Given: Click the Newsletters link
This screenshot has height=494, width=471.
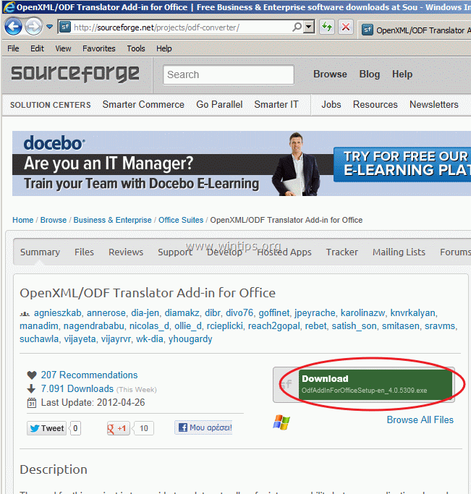Looking at the screenshot, I should [x=434, y=104].
